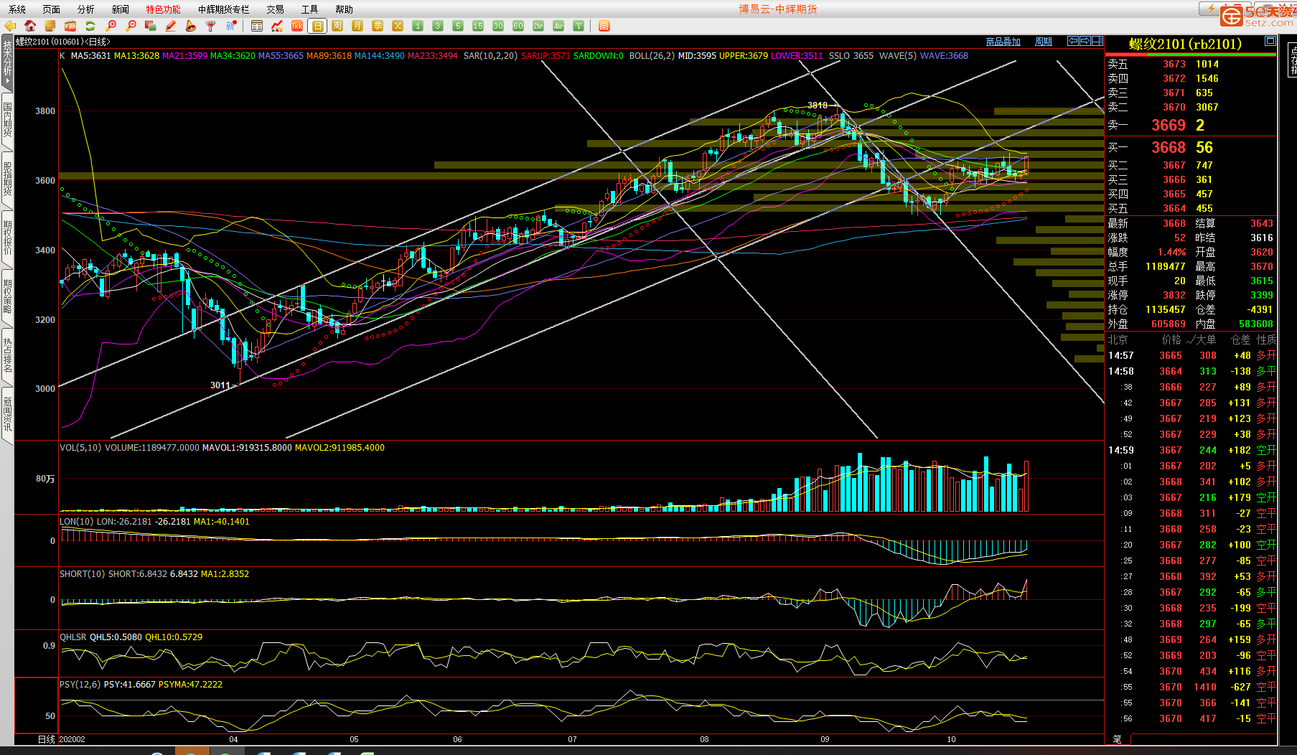Click the sell-one price 3669
This screenshot has width=1297, height=755.
[x=1169, y=125]
